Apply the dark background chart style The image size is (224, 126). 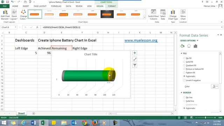[x=107, y=14]
